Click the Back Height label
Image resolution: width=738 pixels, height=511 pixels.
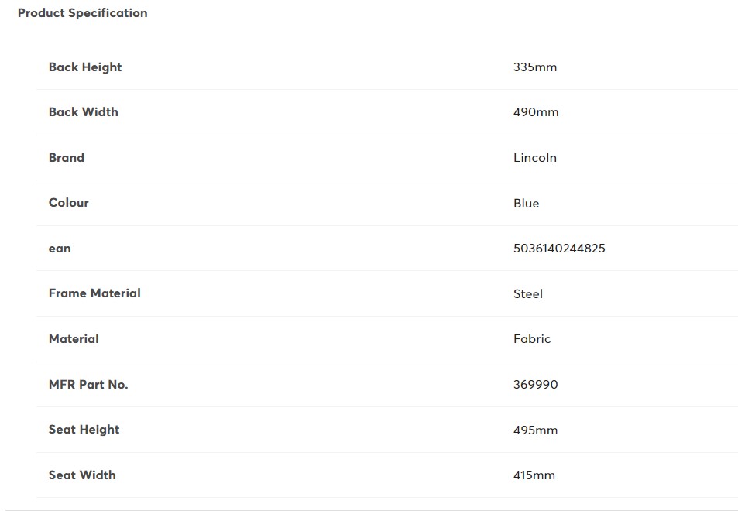tap(85, 67)
